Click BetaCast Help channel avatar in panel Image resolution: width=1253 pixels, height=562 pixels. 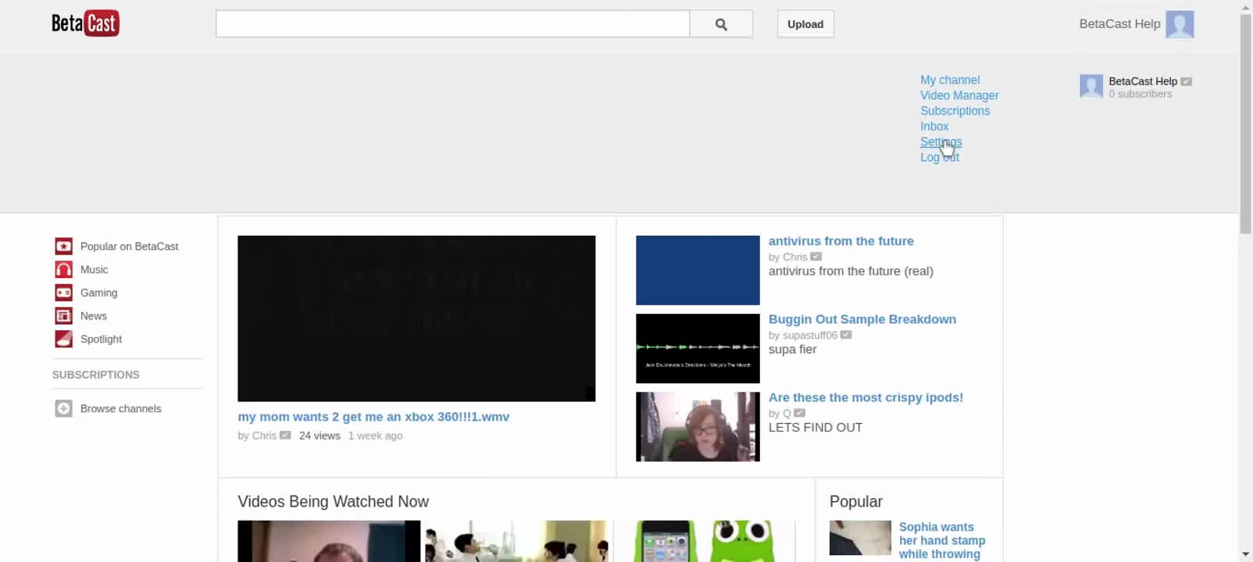(x=1091, y=86)
